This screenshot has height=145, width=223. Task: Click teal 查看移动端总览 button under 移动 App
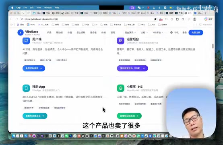coord(35,116)
